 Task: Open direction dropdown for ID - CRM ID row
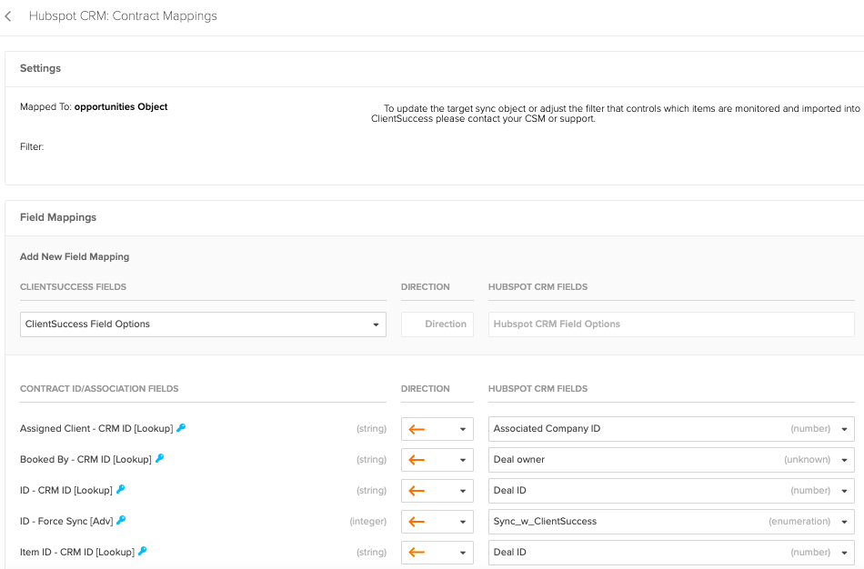pos(437,491)
